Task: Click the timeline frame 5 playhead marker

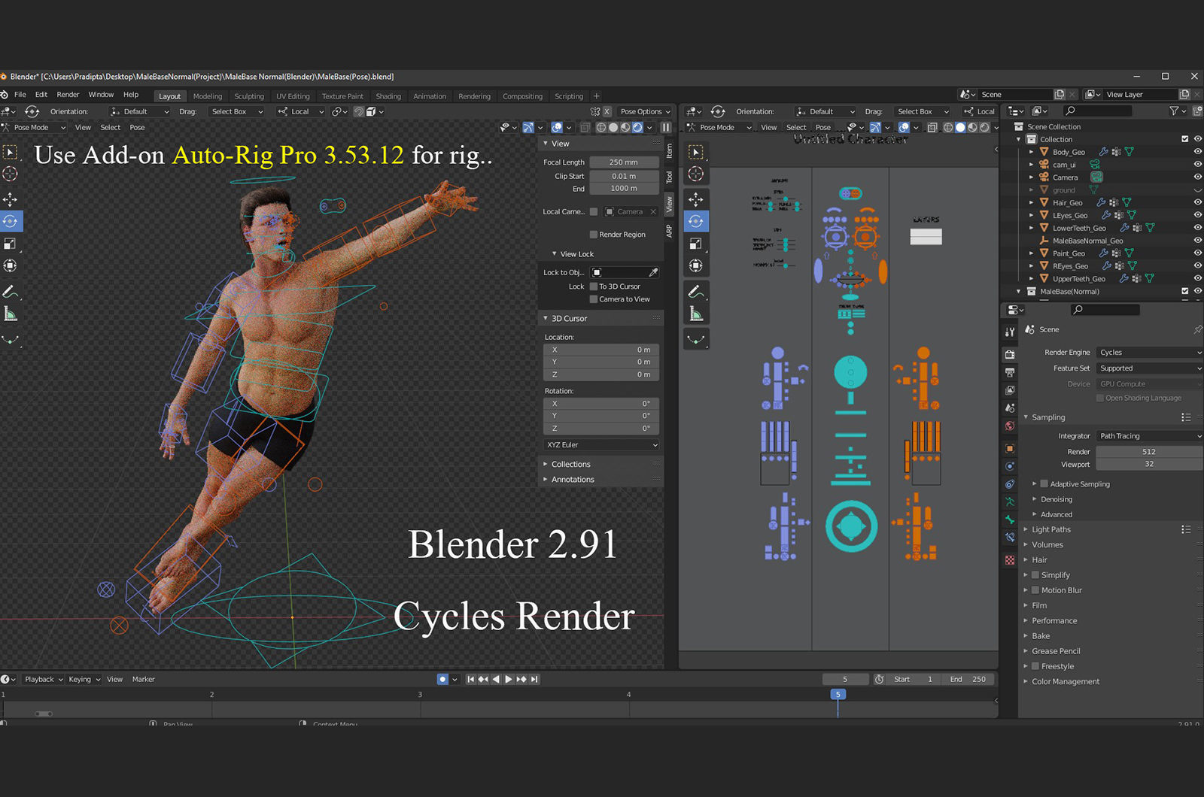Action: pos(838,695)
